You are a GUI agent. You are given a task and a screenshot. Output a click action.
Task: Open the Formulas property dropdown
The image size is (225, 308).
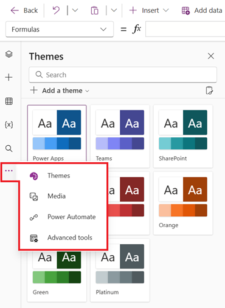tap(60, 29)
